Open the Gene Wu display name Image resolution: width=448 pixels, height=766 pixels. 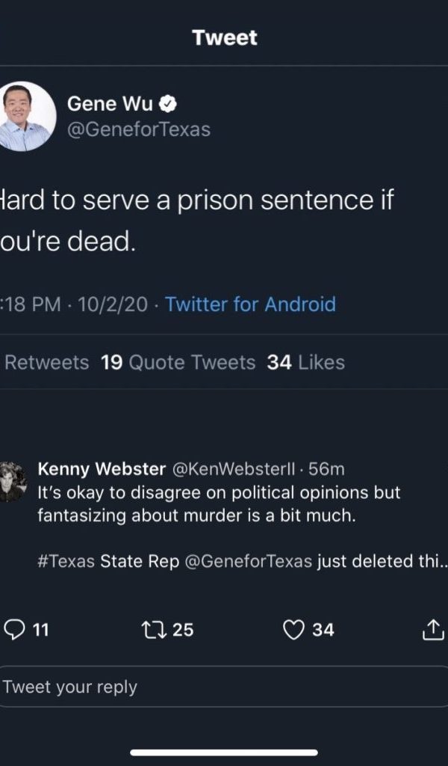click(x=111, y=105)
